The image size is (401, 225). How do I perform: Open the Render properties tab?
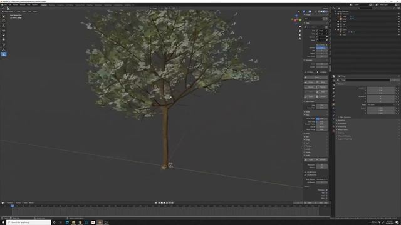point(334,85)
